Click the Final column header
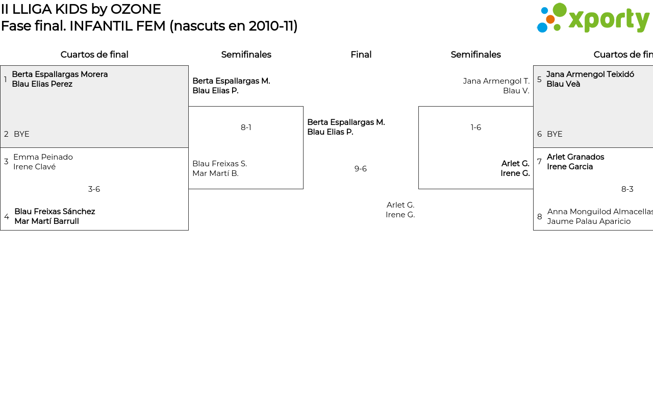This screenshot has height=406, width=653. [x=361, y=55]
